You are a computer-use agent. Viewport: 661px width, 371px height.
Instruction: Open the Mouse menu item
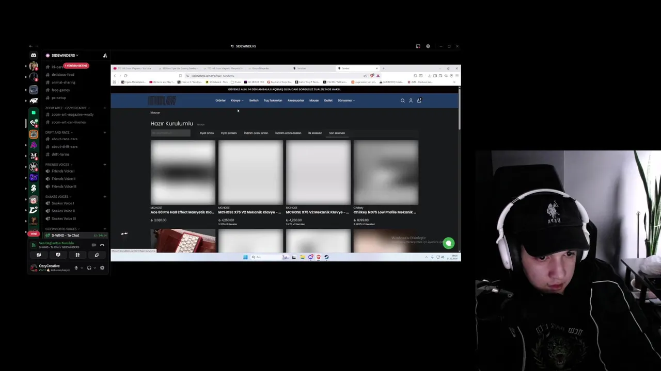tap(314, 100)
